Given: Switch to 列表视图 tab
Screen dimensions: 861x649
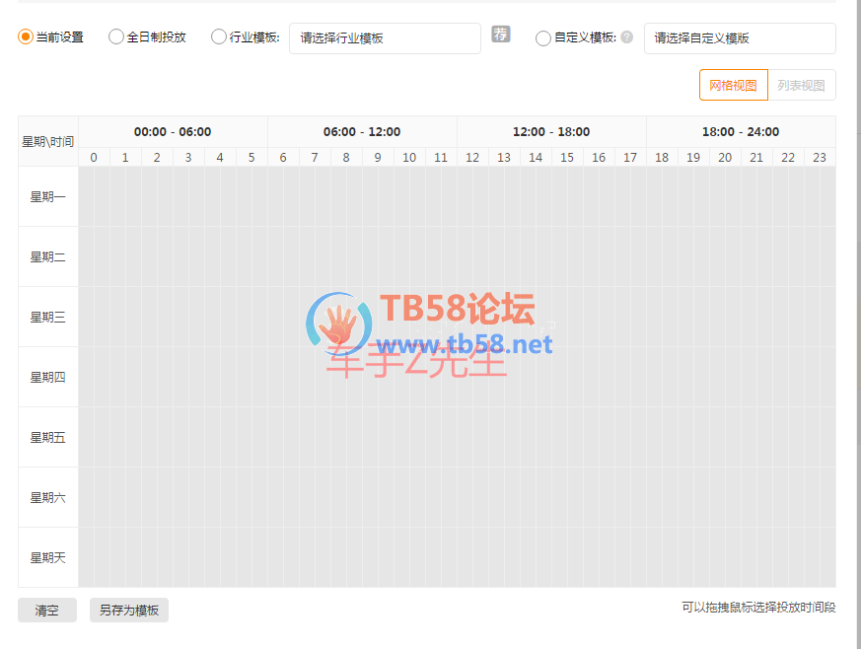Looking at the screenshot, I should click(801, 85).
